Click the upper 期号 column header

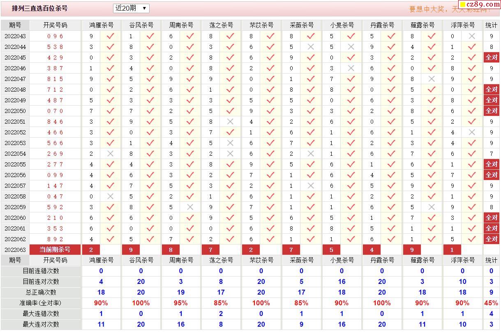pyautogui.click(x=15, y=25)
